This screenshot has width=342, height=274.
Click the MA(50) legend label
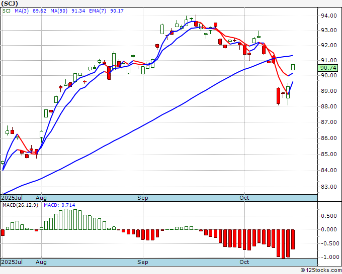tap(59, 11)
